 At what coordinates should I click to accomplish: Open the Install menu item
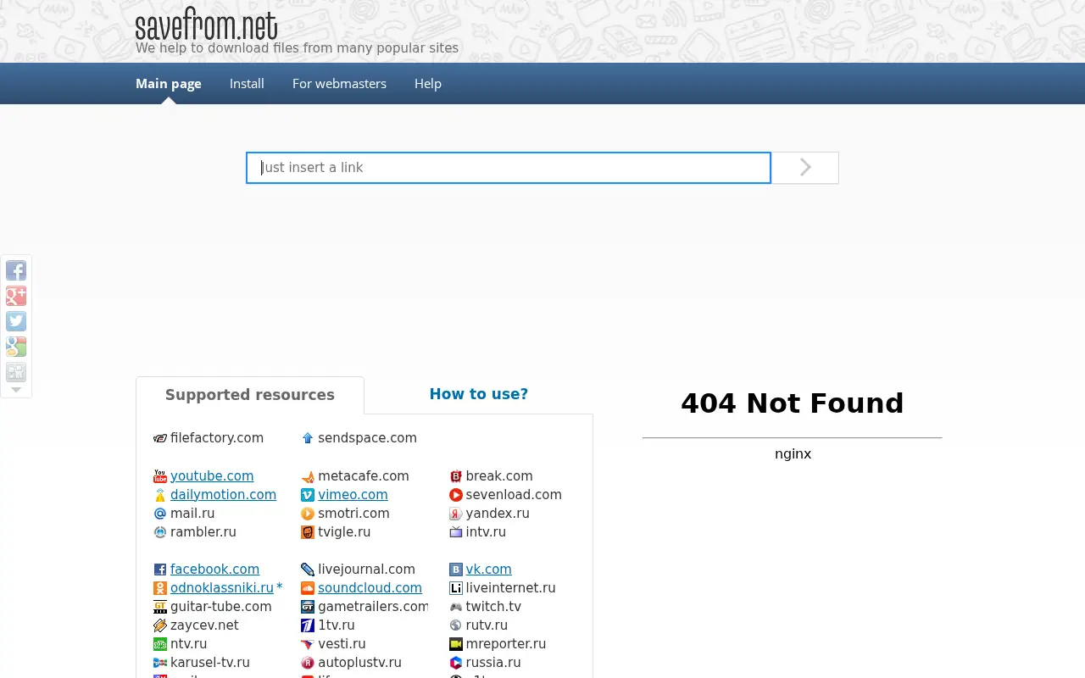pyautogui.click(x=247, y=83)
